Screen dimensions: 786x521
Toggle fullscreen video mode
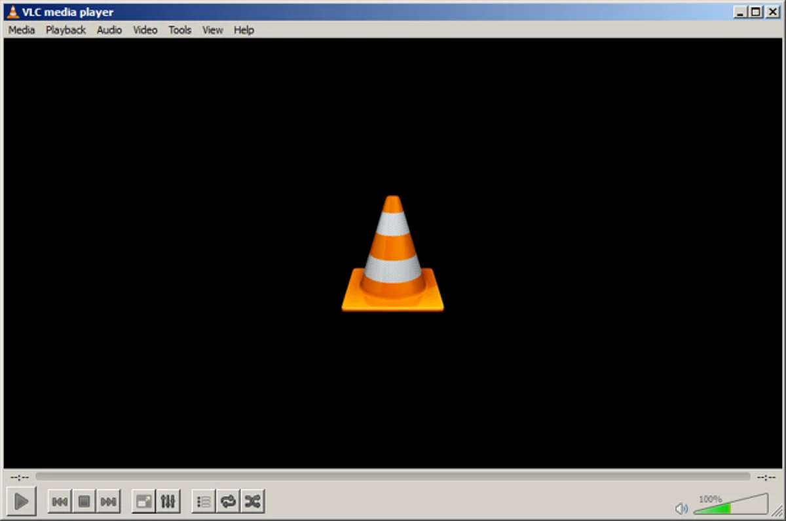click(x=143, y=502)
